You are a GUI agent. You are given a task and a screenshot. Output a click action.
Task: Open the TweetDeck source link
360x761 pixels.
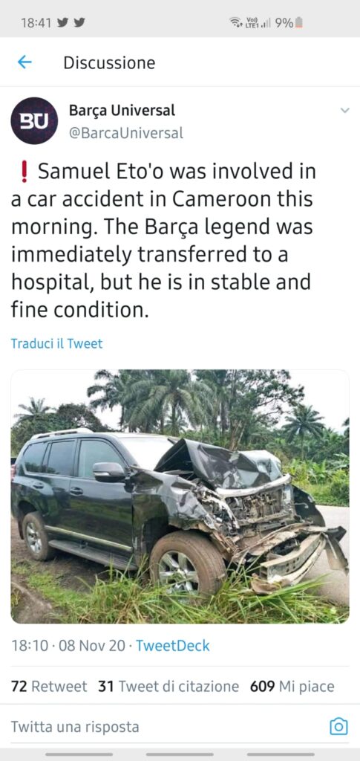coord(173,646)
